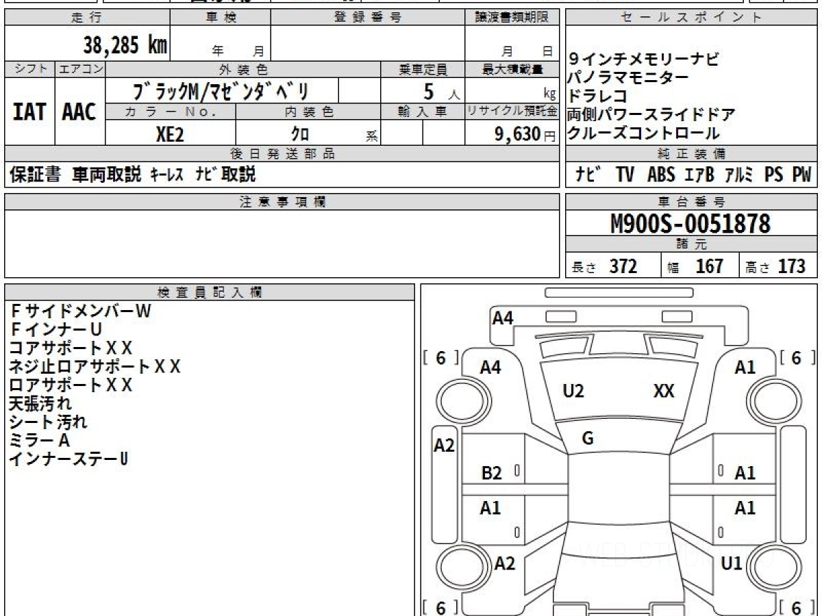Click the U2 mark on the hood
Image resolution: width=822 pixels, height=616 pixels.
[573, 392]
